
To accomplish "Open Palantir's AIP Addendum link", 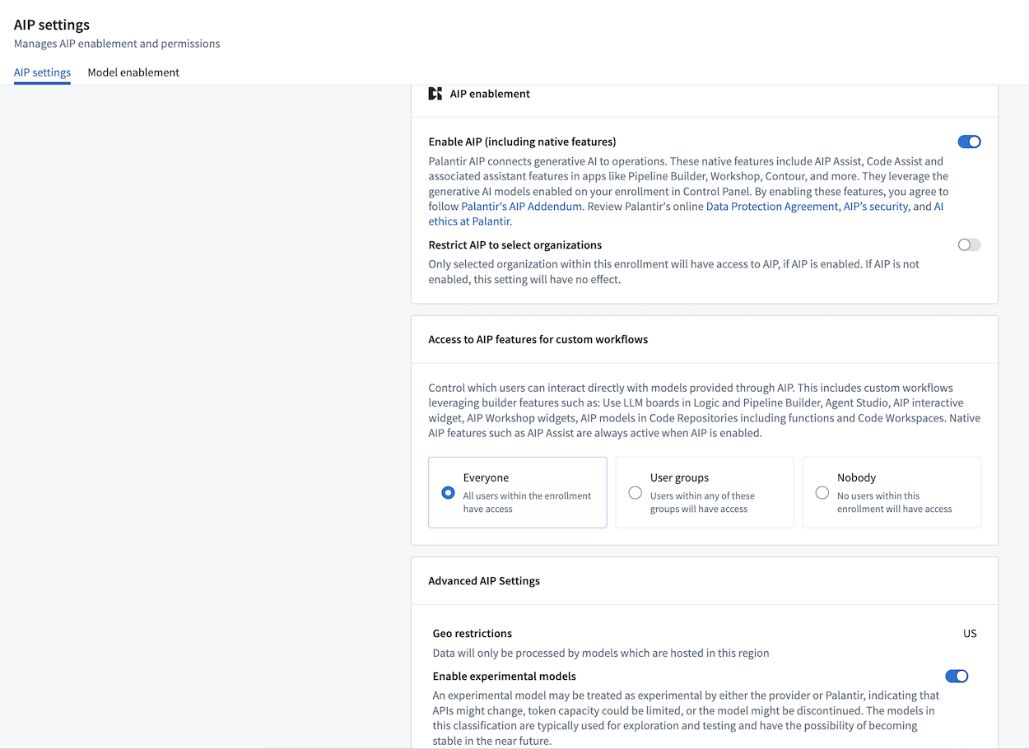I will [x=521, y=207].
